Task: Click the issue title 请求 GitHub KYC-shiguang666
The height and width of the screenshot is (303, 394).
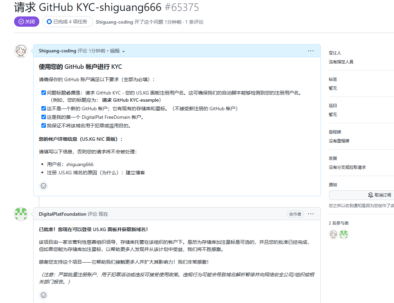Action: click(x=88, y=7)
